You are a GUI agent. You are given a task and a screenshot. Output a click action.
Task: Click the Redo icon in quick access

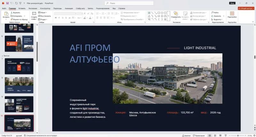coord(16,3)
